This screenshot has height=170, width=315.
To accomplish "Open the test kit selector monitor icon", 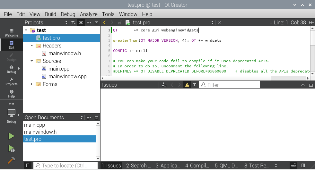I will pyautogui.click(x=12, y=113).
